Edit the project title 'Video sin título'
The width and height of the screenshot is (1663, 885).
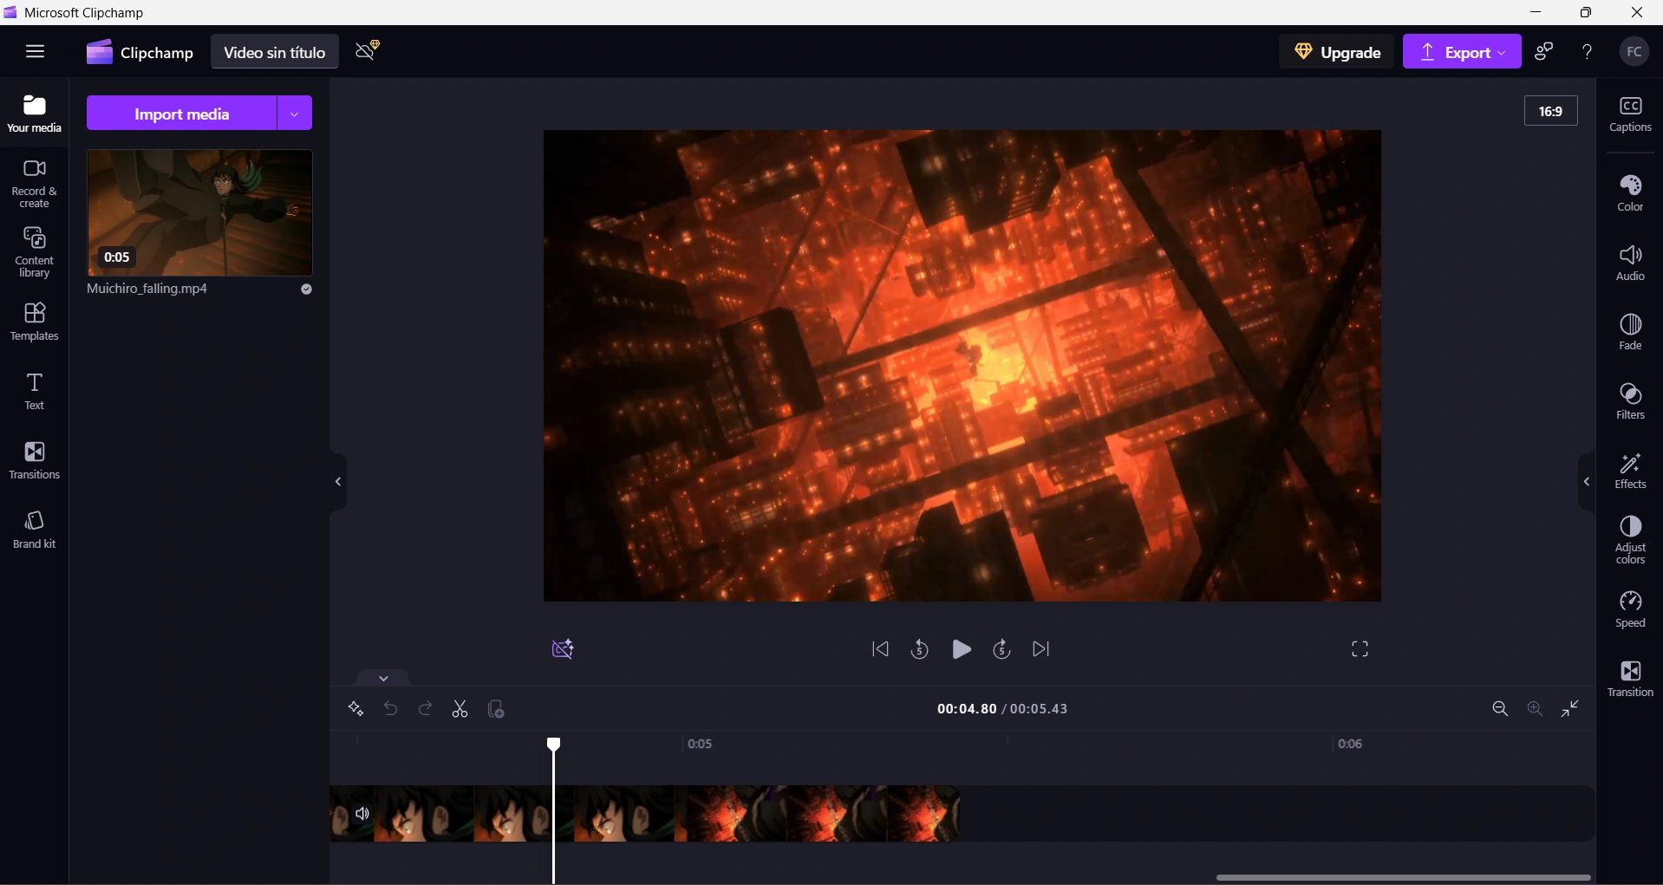tap(274, 52)
